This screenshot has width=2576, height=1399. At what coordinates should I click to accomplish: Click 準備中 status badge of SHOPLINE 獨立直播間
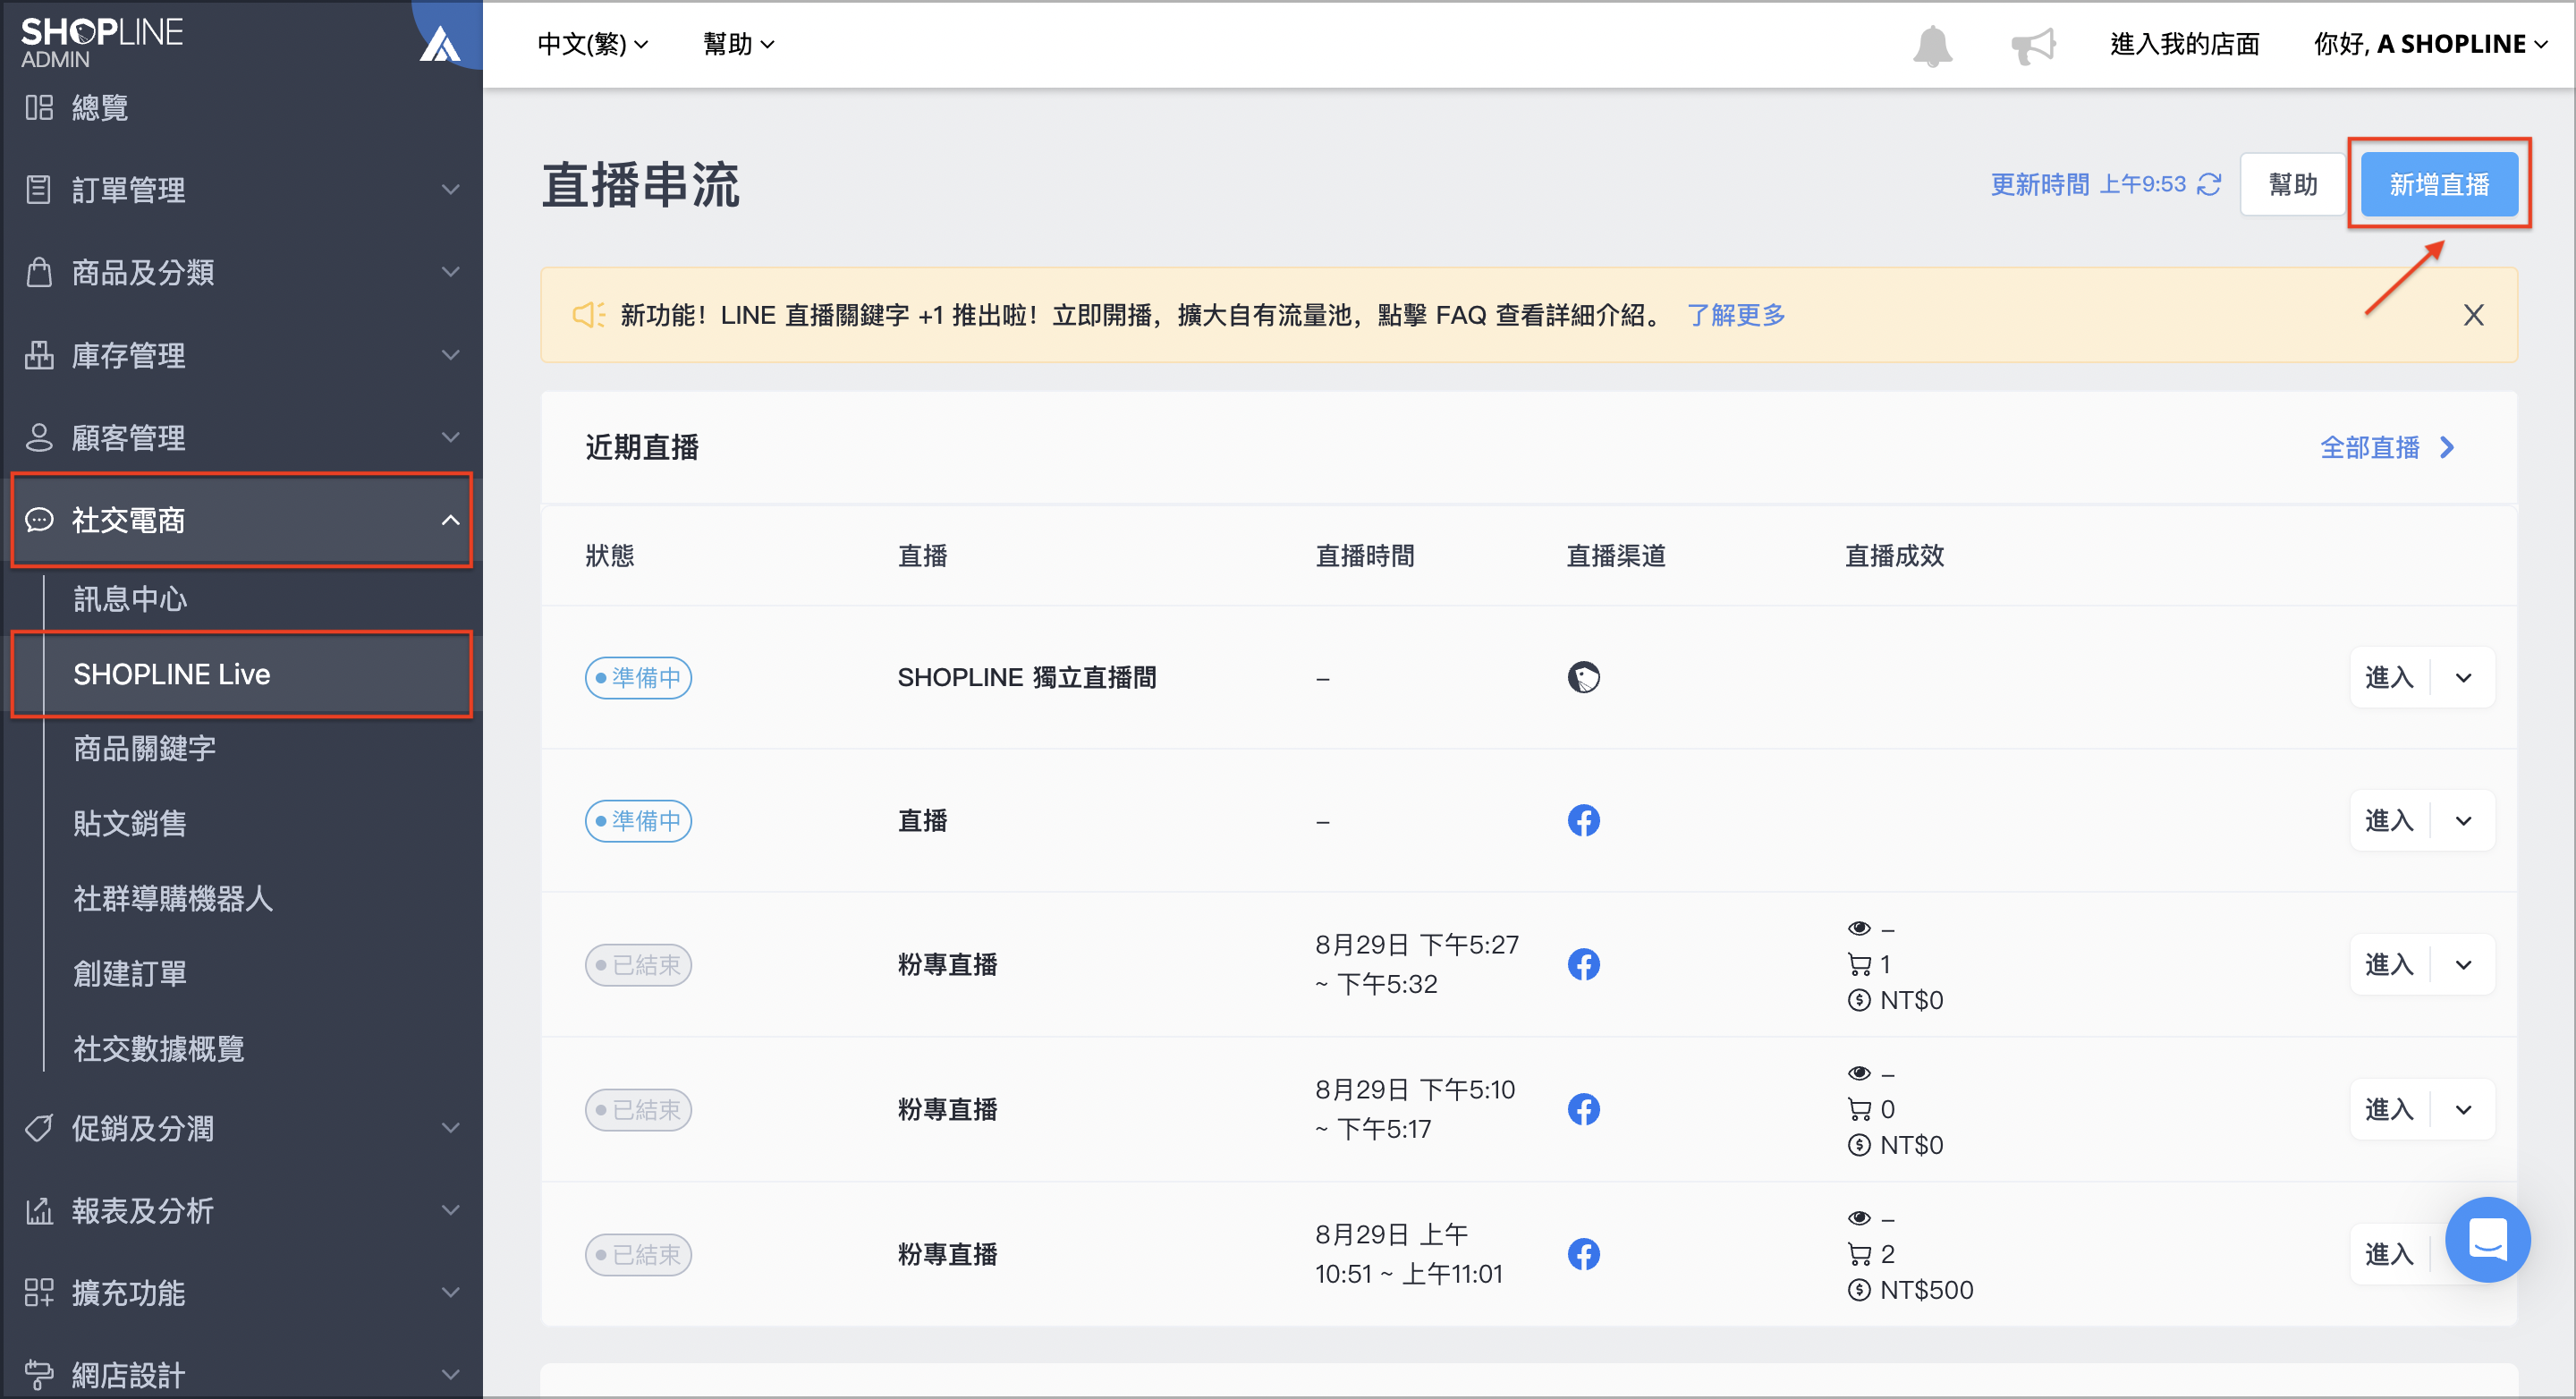click(638, 677)
